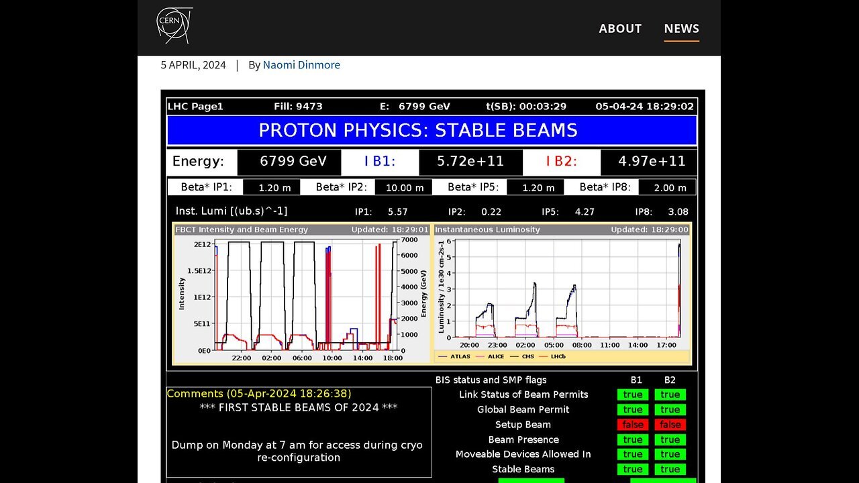The height and width of the screenshot is (483, 859).
Task: Click the ATLAS legend entry
Action: 453,356
